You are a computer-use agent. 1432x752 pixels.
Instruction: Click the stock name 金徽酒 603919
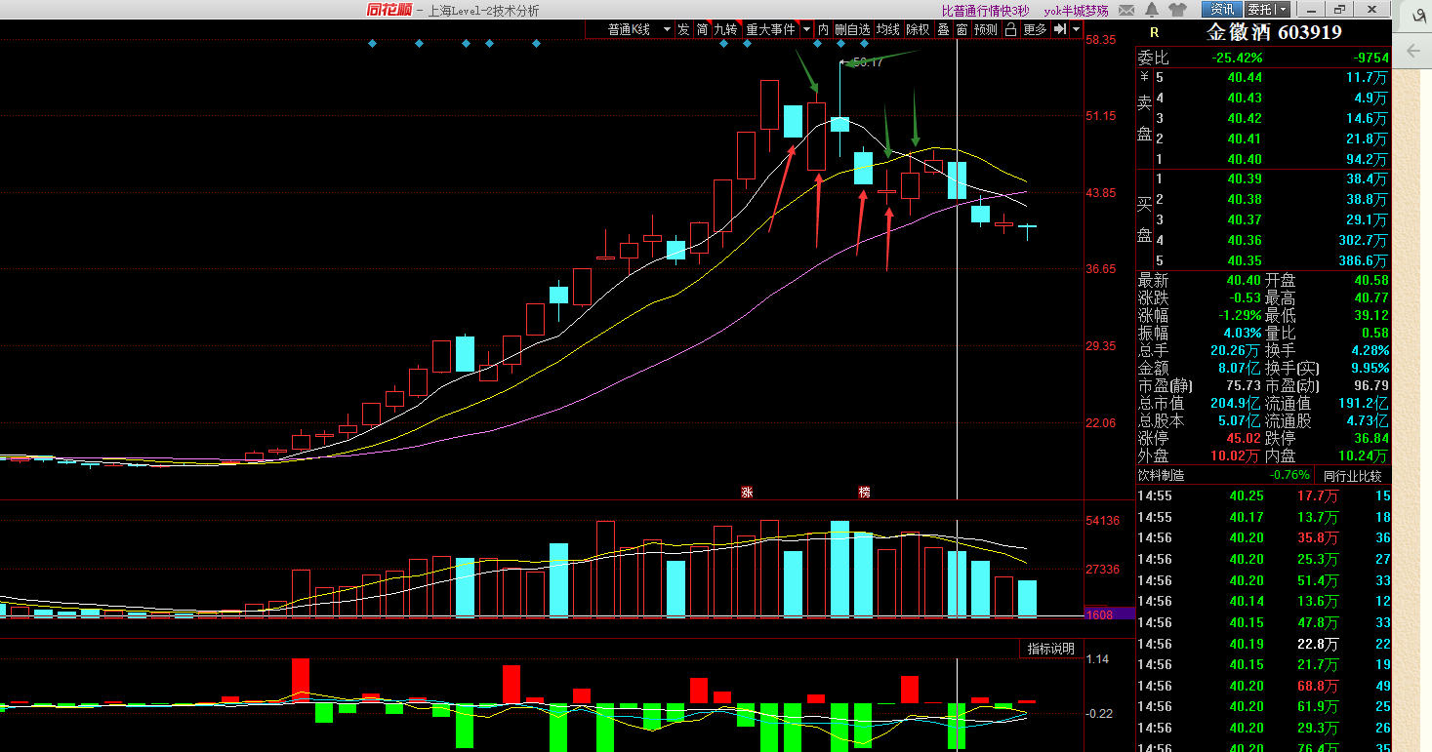1274,32
